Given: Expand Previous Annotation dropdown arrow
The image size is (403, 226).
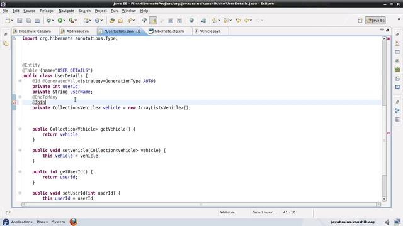Looking at the screenshot, I should pos(230,21).
